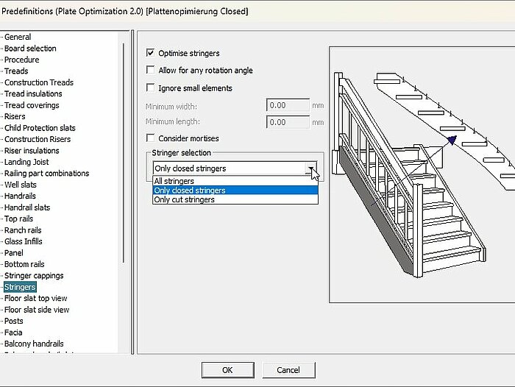The height and width of the screenshot is (387, 515).
Task: Open the Risers section
Action: (x=15, y=116)
